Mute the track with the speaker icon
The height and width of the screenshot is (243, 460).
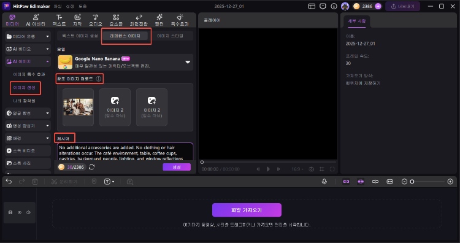(28, 212)
